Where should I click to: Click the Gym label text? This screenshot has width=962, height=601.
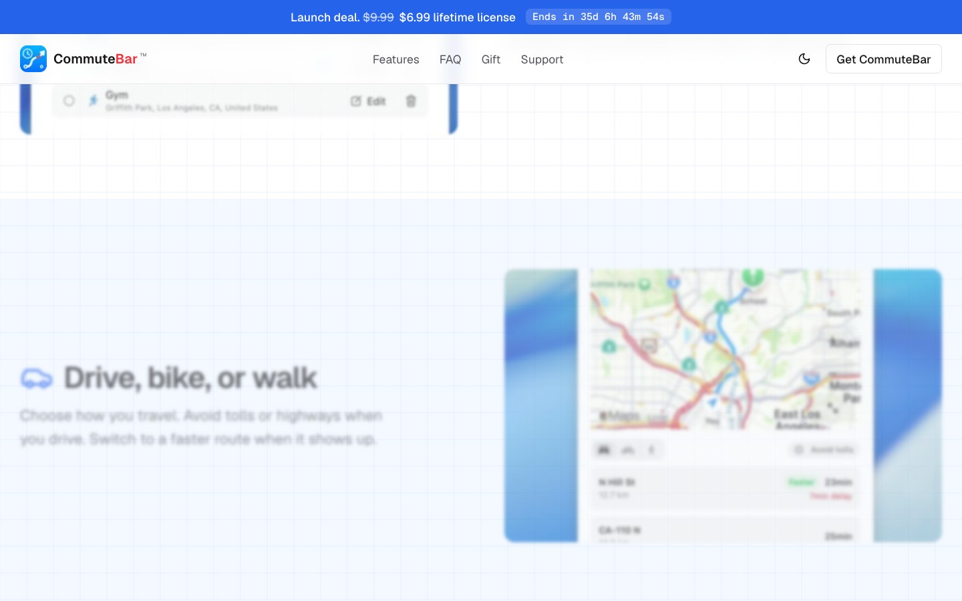pyautogui.click(x=117, y=95)
